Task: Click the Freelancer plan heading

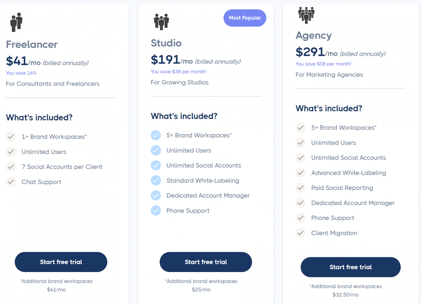Action: 32,45
